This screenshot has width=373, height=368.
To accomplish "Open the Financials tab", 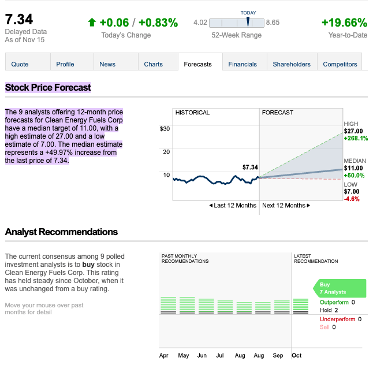I will pos(243,64).
